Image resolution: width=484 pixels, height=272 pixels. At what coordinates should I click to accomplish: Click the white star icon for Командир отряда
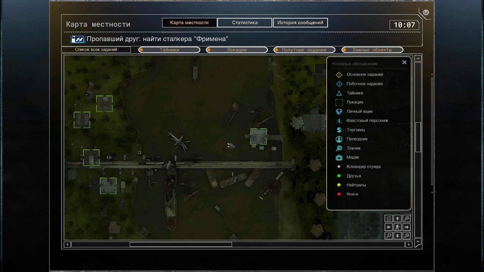click(x=339, y=166)
